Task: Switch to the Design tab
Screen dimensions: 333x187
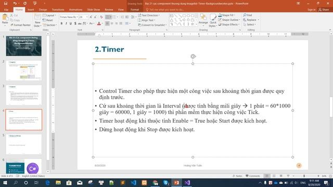Action: (43, 9)
